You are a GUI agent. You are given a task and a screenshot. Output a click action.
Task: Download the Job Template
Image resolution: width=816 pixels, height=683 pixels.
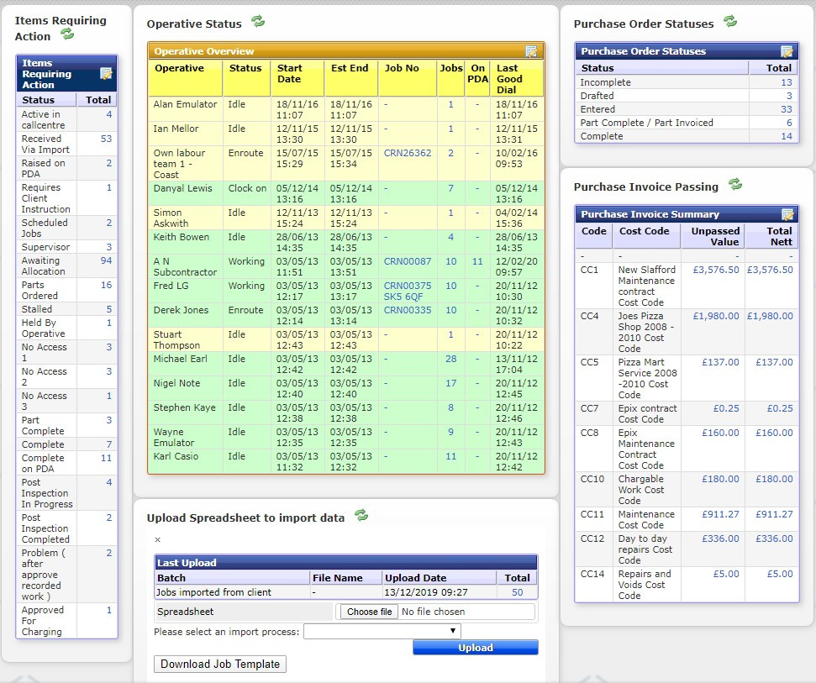(x=220, y=664)
